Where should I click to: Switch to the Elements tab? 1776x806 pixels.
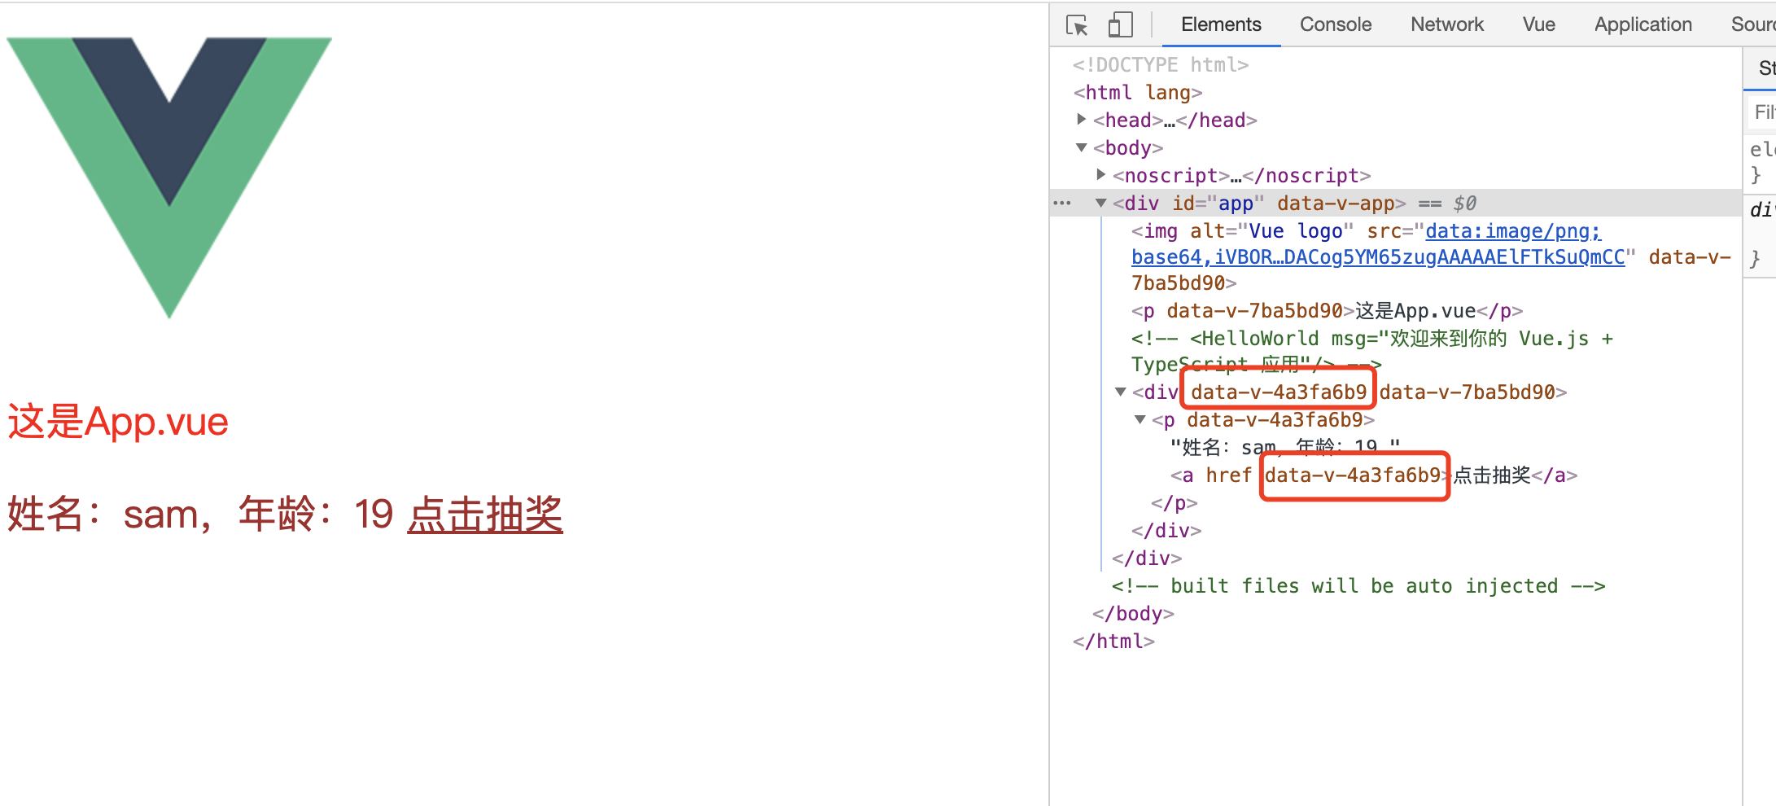click(1220, 24)
